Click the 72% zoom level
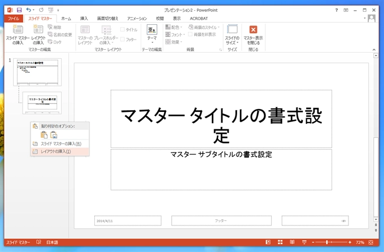 pyautogui.click(x=360, y=242)
